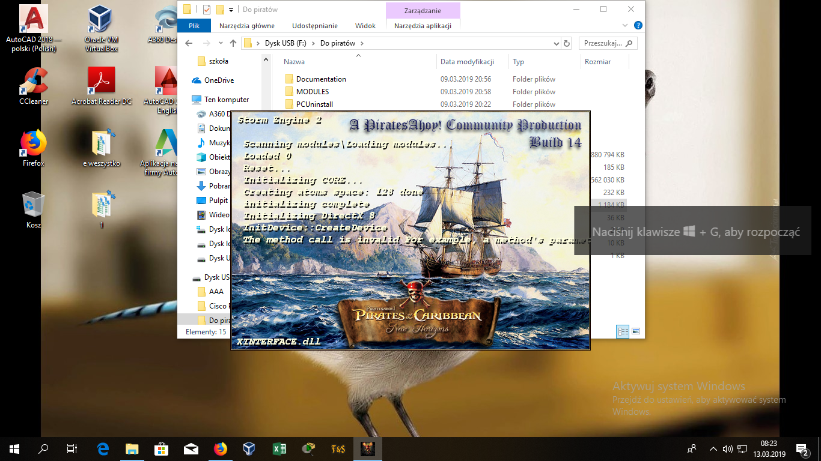Select 'szkoła' folder in navigation pane
The height and width of the screenshot is (461, 821).
pyautogui.click(x=218, y=61)
